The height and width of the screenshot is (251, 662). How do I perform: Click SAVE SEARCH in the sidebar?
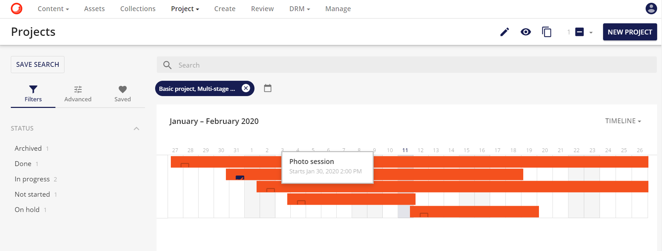point(37,64)
